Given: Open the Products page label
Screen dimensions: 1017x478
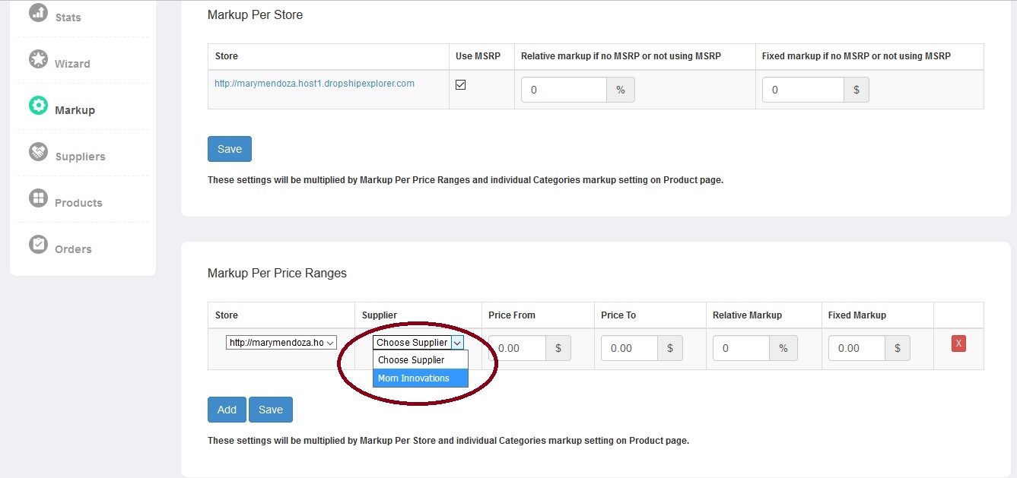Looking at the screenshot, I should pyautogui.click(x=78, y=203).
